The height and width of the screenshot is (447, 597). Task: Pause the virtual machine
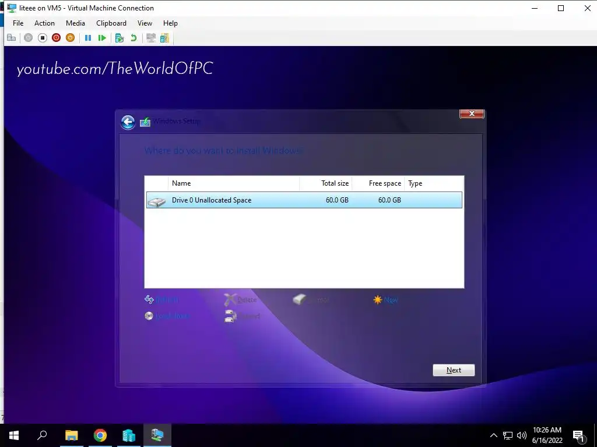(x=88, y=38)
